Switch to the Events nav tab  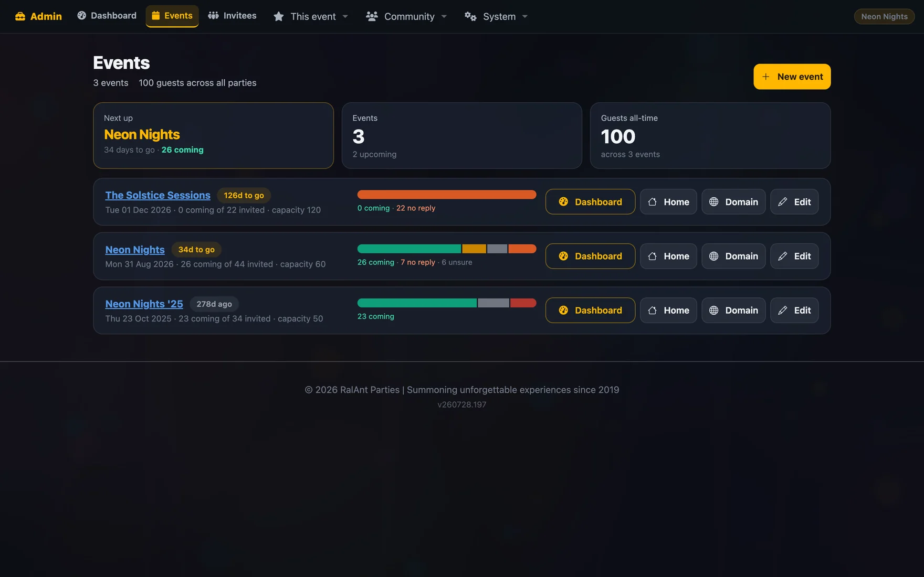172,16
